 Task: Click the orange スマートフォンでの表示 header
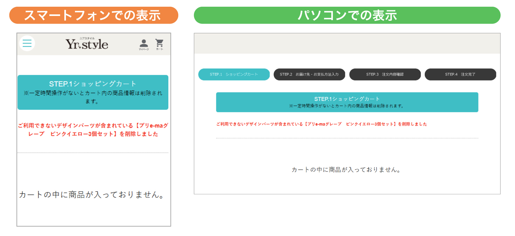[93, 15]
